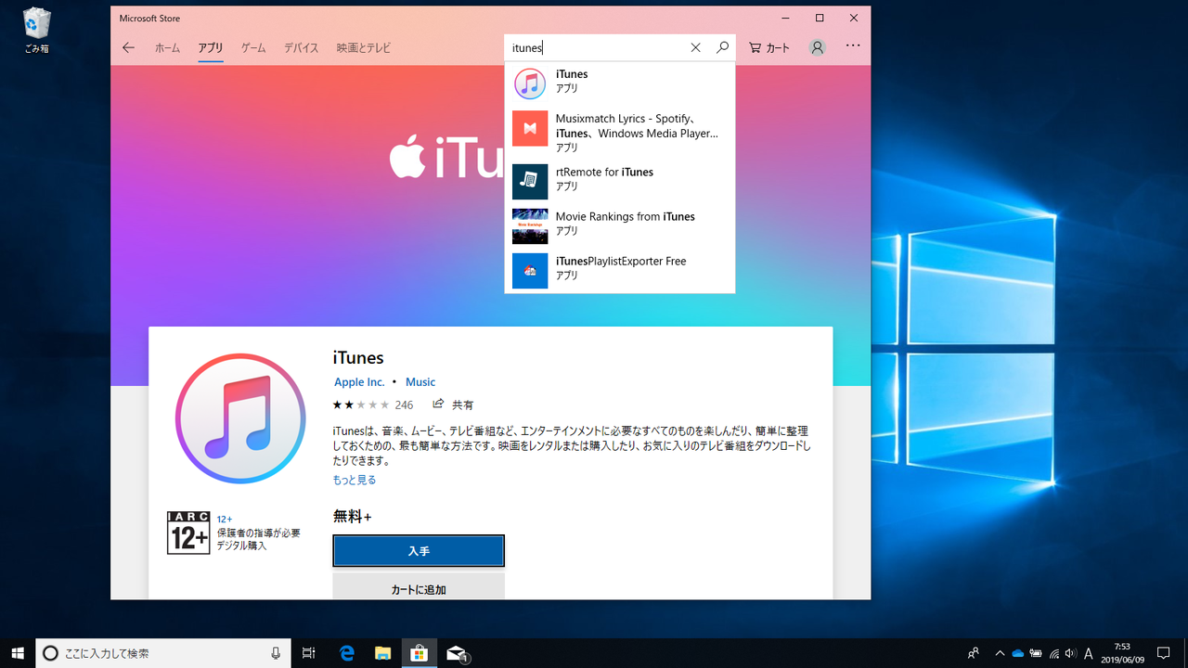Open the Apple Inc. publisher link
Screen dimensions: 1188x668
(x=359, y=382)
